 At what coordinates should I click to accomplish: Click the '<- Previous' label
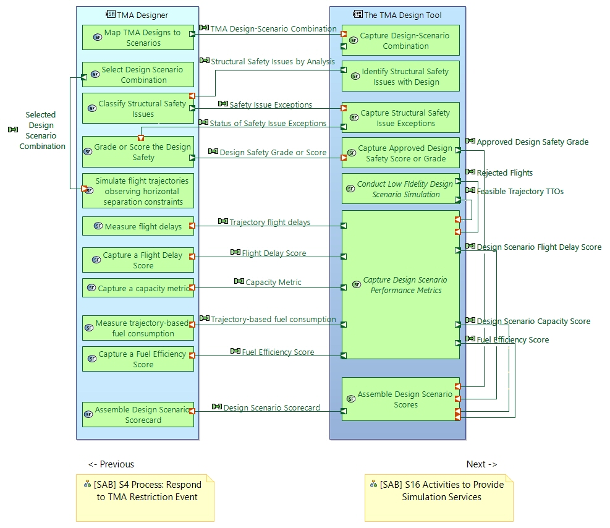click(x=111, y=464)
